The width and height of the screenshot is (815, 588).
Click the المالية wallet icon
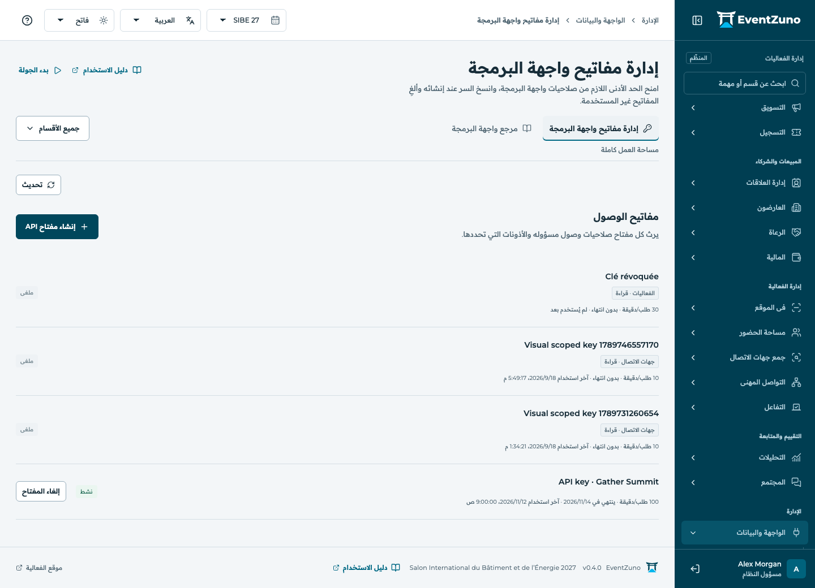[x=796, y=257]
